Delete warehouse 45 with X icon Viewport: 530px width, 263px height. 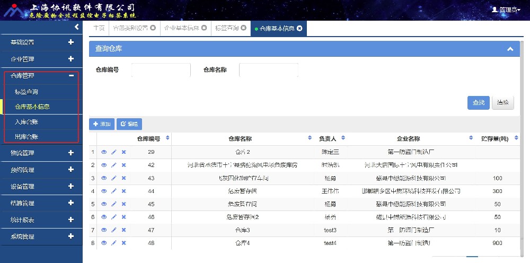point(123,204)
